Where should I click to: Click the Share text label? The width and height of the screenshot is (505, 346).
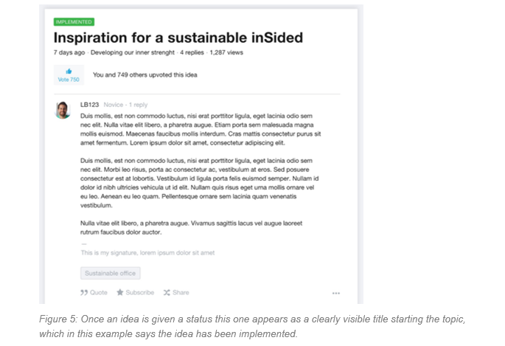[x=181, y=293]
